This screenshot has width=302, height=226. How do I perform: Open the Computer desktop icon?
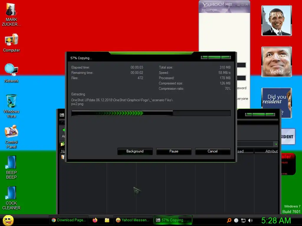pyautogui.click(x=12, y=43)
